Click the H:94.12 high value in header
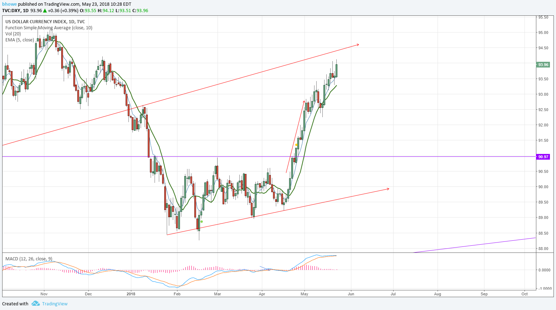The width and height of the screenshot is (556, 310). pos(106,11)
